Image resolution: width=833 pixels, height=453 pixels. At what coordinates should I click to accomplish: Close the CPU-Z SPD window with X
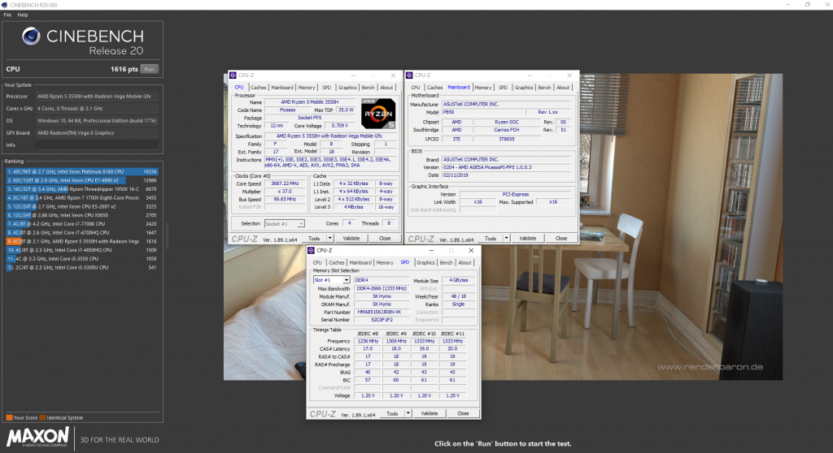[x=472, y=251]
